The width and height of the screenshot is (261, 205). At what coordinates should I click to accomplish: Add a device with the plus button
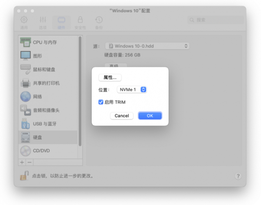coord(22,162)
